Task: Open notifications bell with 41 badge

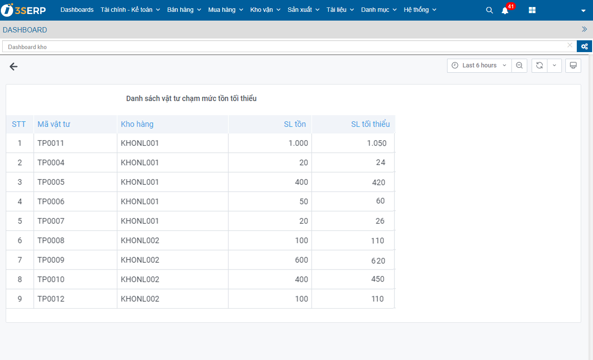Action: point(505,10)
